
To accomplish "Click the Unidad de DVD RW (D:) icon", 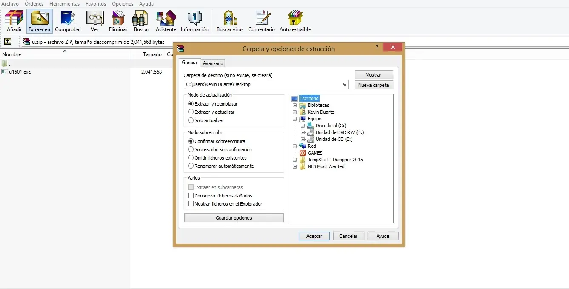I will (311, 133).
